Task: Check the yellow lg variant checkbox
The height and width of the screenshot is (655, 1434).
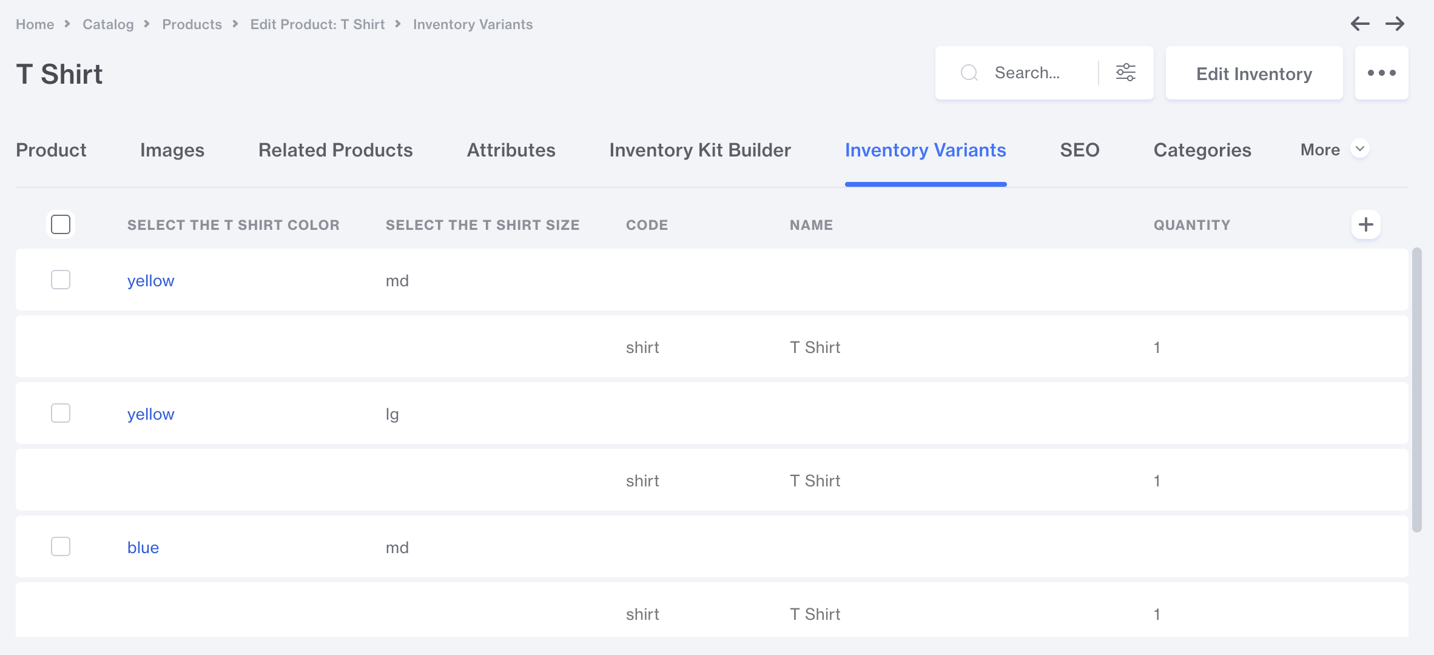Action: point(61,413)
